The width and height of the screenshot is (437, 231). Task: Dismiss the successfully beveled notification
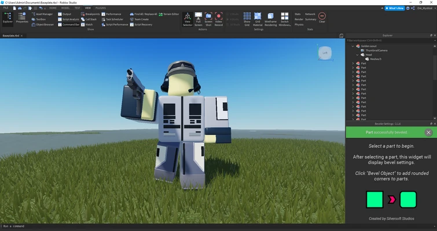click(x=428, y=132)
